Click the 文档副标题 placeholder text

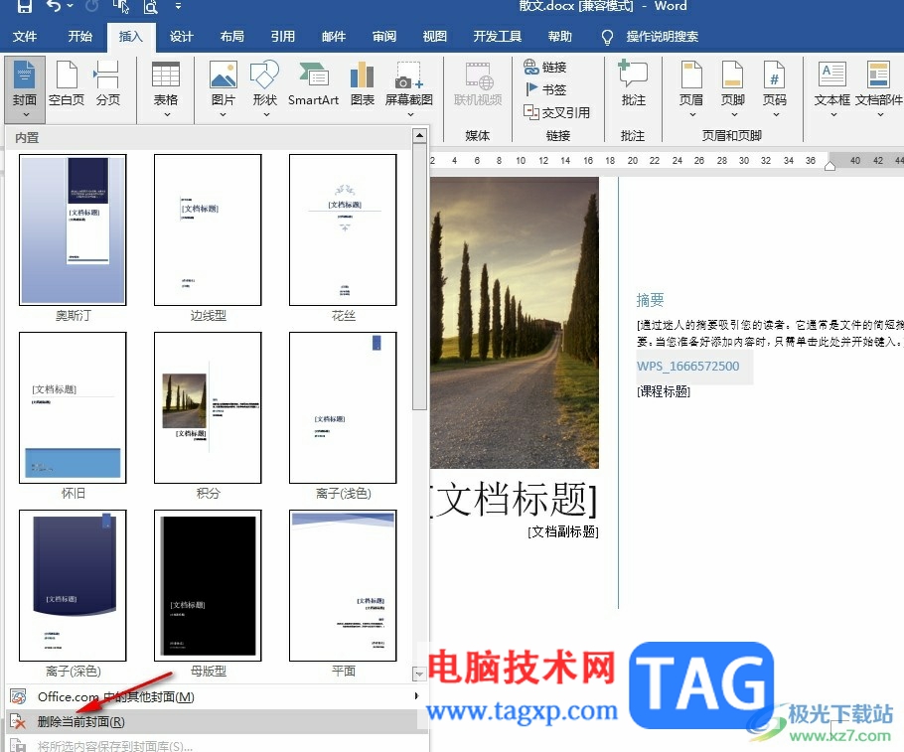(562, 531)
